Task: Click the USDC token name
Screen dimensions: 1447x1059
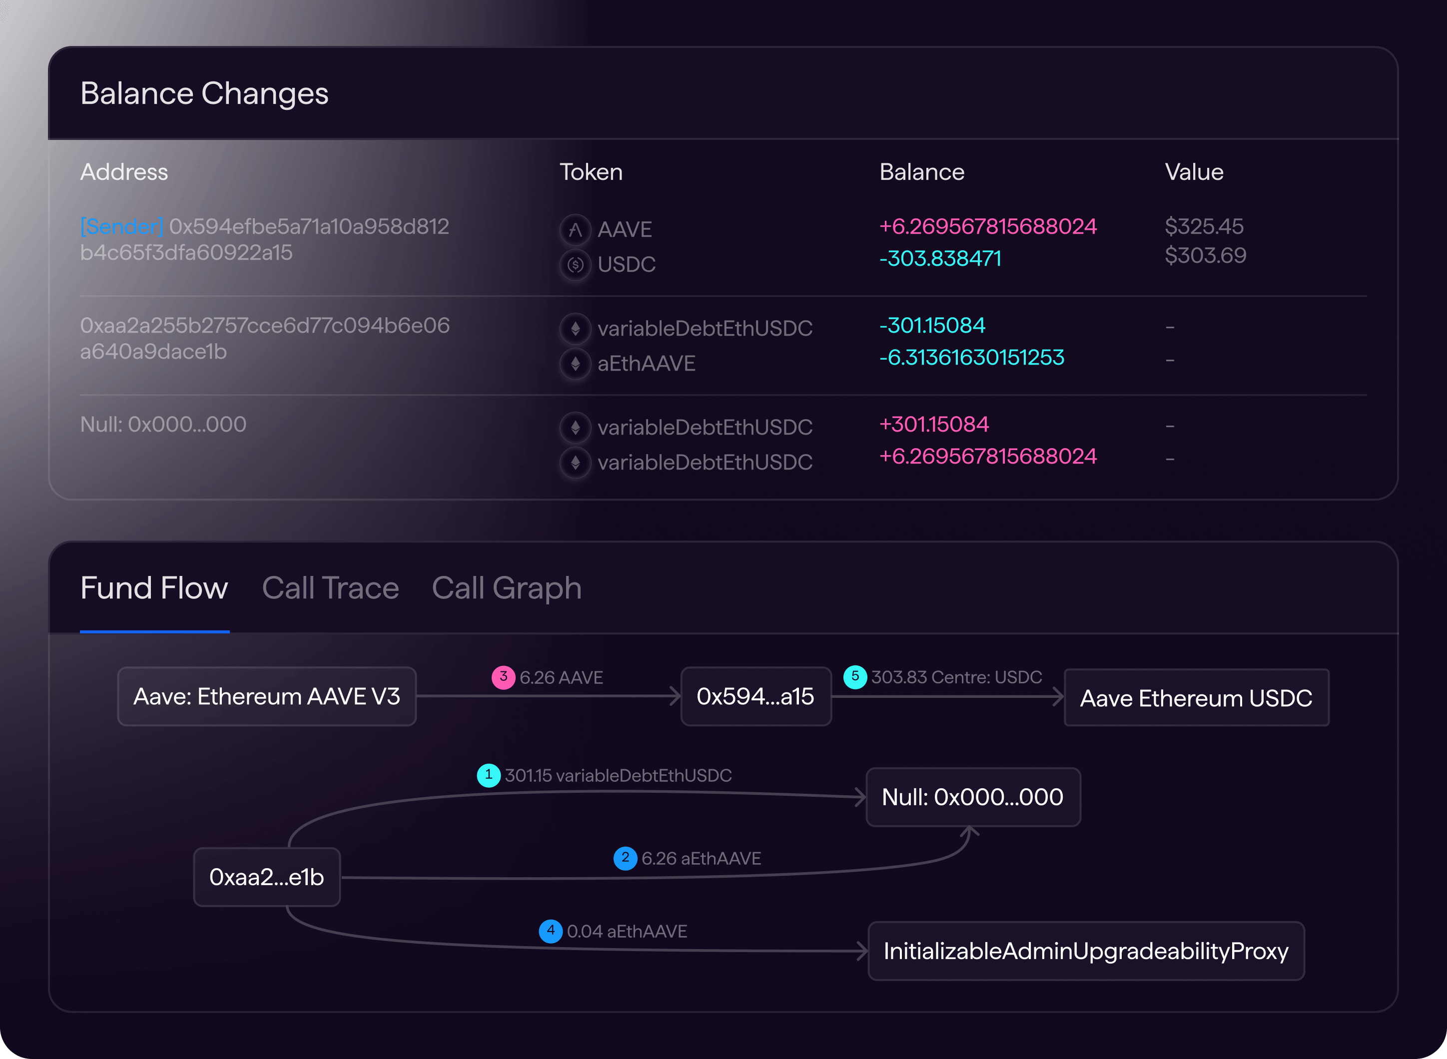Action: tap(627, 264)
